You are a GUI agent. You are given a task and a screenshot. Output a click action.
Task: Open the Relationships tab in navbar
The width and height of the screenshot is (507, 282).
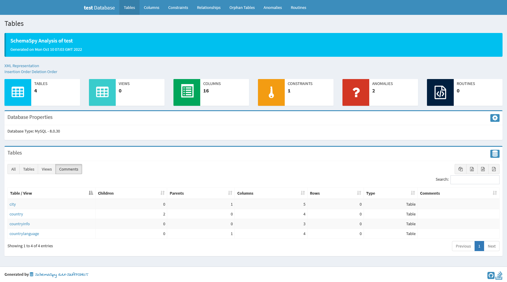point(209,7)
